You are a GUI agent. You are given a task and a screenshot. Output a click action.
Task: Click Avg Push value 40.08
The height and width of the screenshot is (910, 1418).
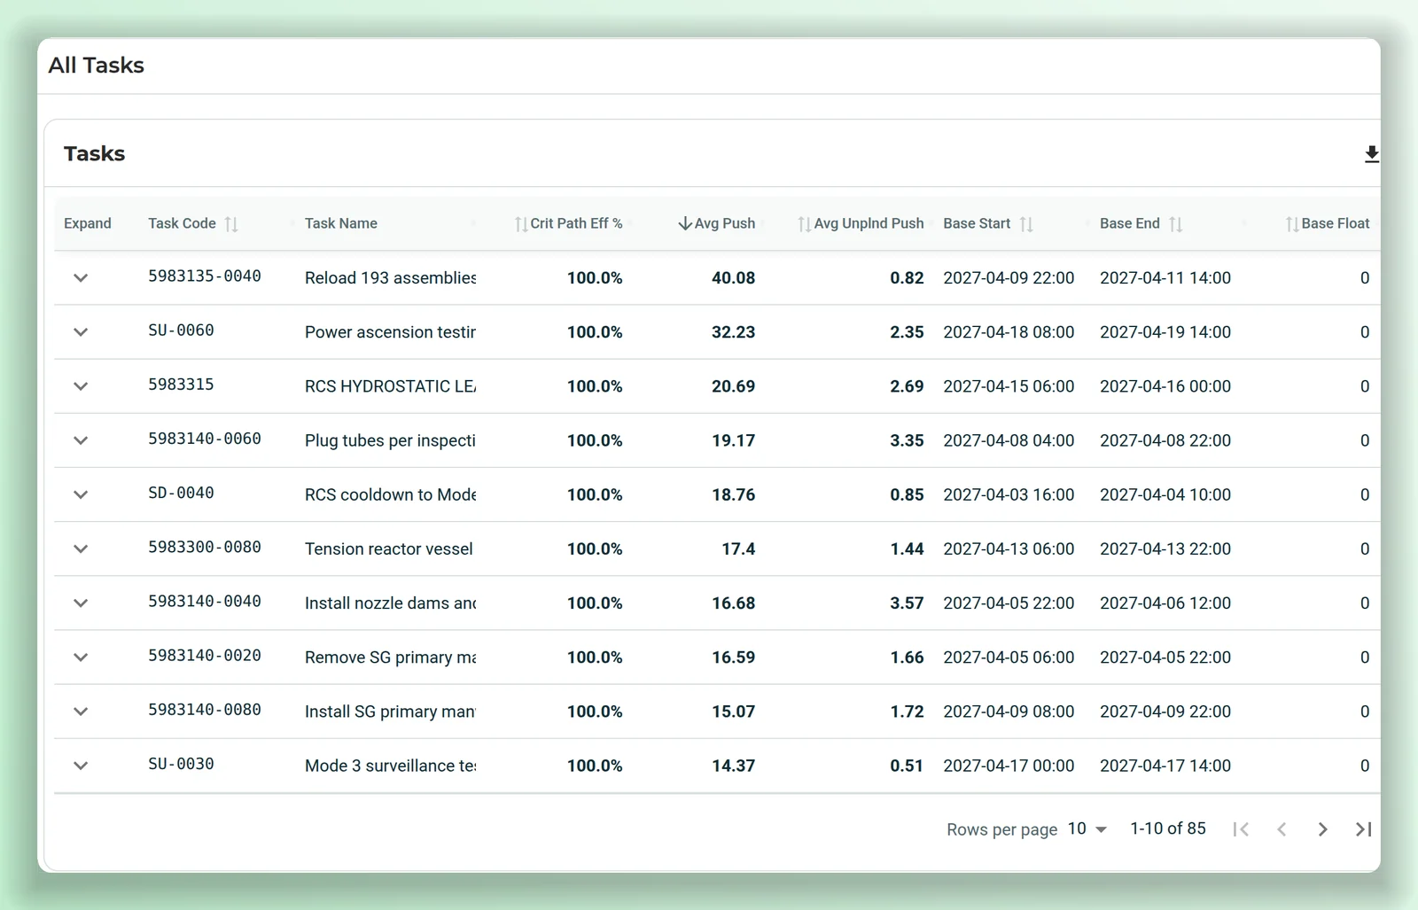coord(733,278)
